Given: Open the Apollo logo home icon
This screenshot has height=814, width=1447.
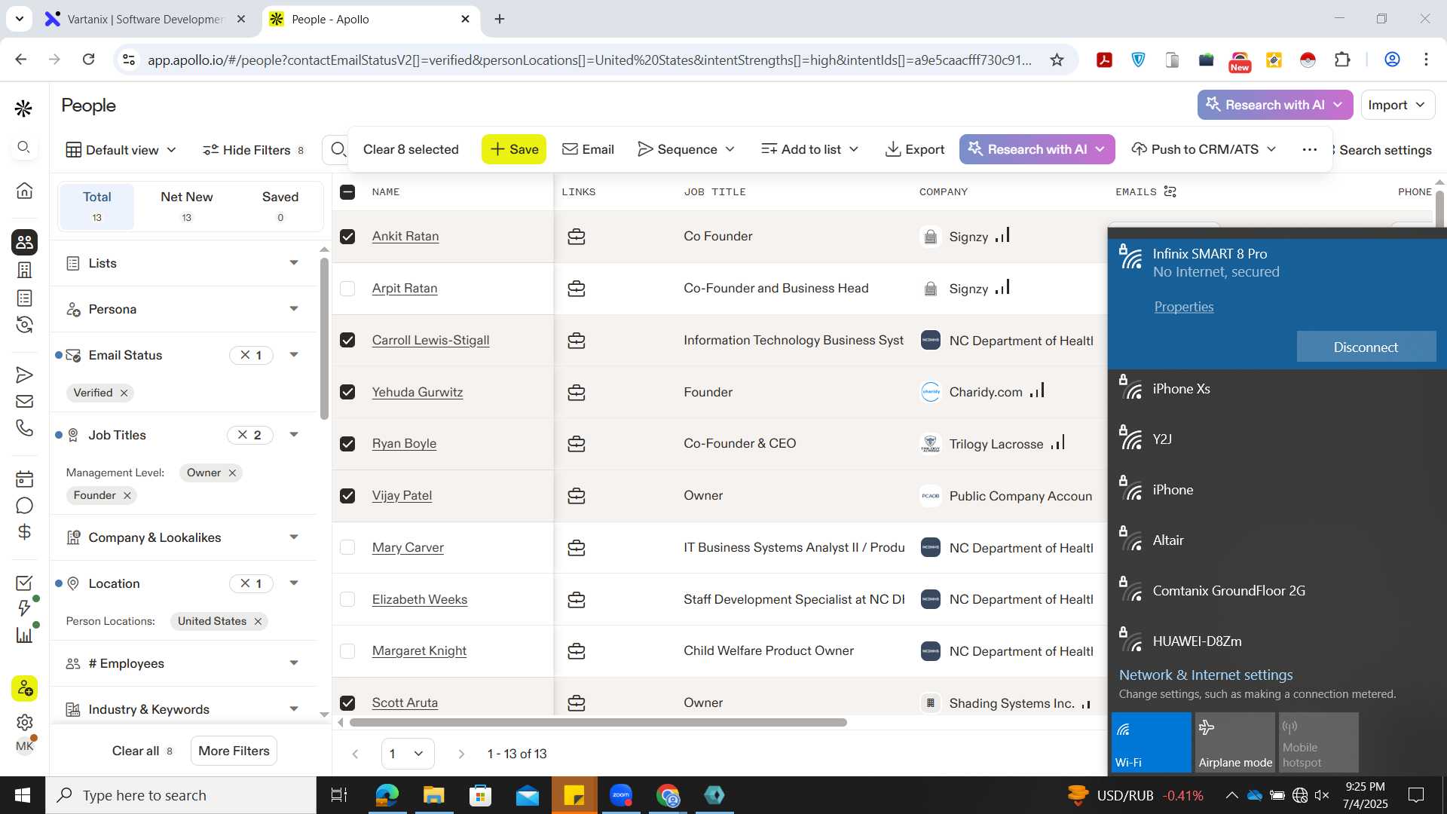Looking at the screenshot, I should pos(23,109).
